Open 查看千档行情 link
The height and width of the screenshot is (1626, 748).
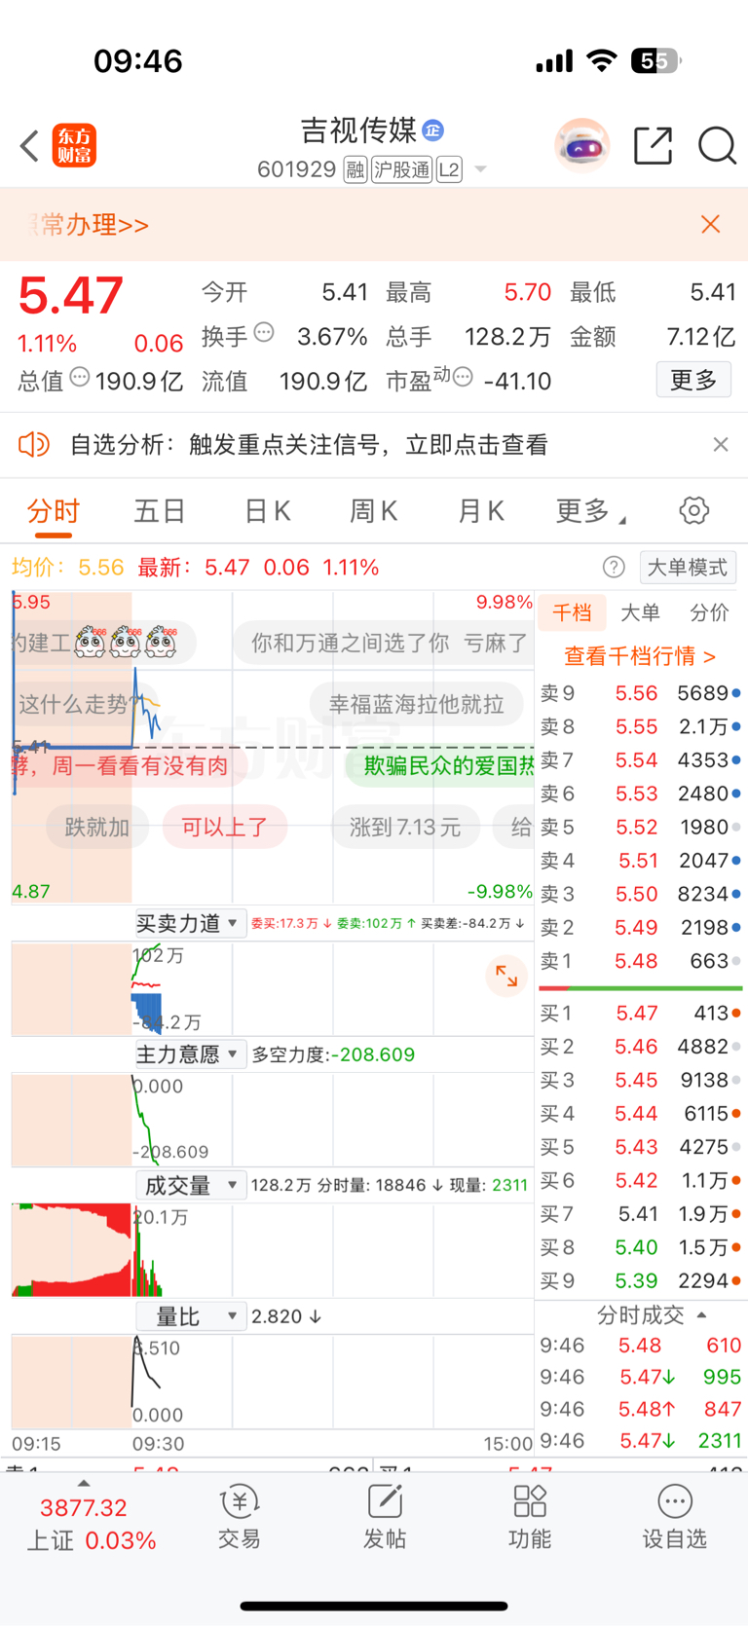[640, 656]
